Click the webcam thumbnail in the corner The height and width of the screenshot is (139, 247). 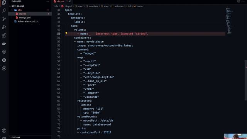pyautogui.click(x=235, y=136)
